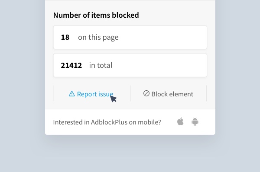Screen dimensions: 260x172
Task: Open the Android app link icon
Action: [x=195, y=122]
